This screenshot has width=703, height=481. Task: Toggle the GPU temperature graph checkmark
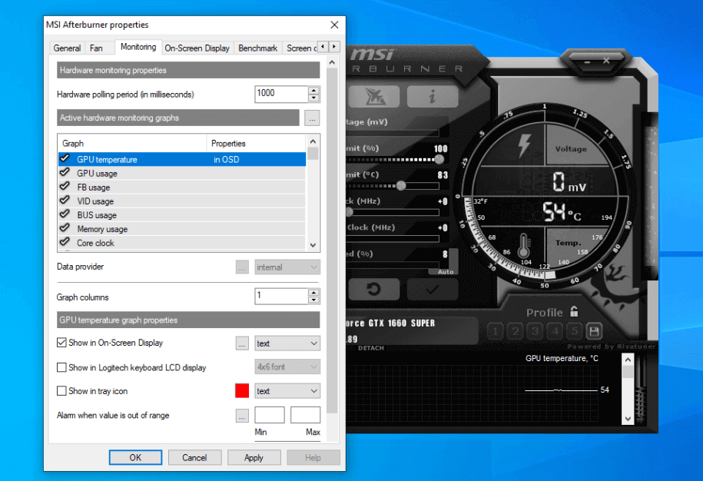click(65, 159)
